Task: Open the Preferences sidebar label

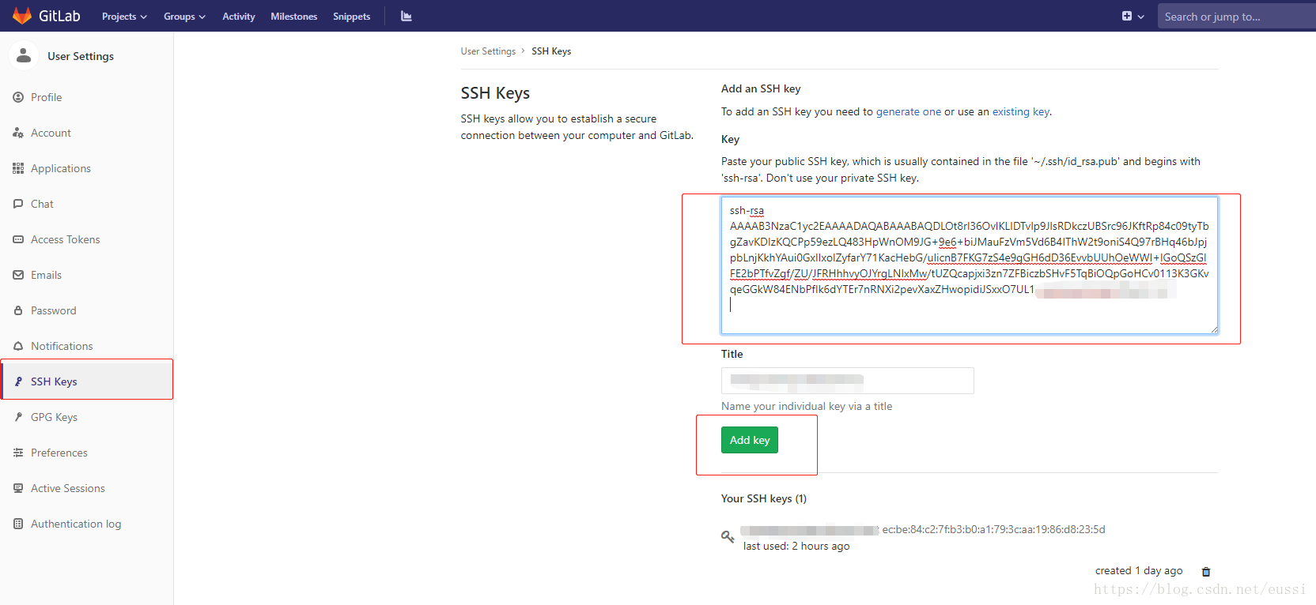Action: pyautogui.click(x=59, y=453)
